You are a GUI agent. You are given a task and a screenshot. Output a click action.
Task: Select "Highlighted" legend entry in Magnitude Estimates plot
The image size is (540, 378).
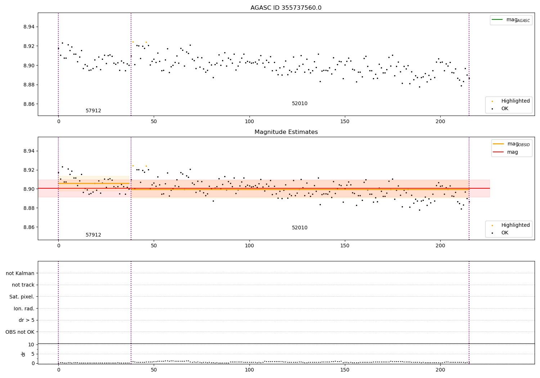click(516, 225)
